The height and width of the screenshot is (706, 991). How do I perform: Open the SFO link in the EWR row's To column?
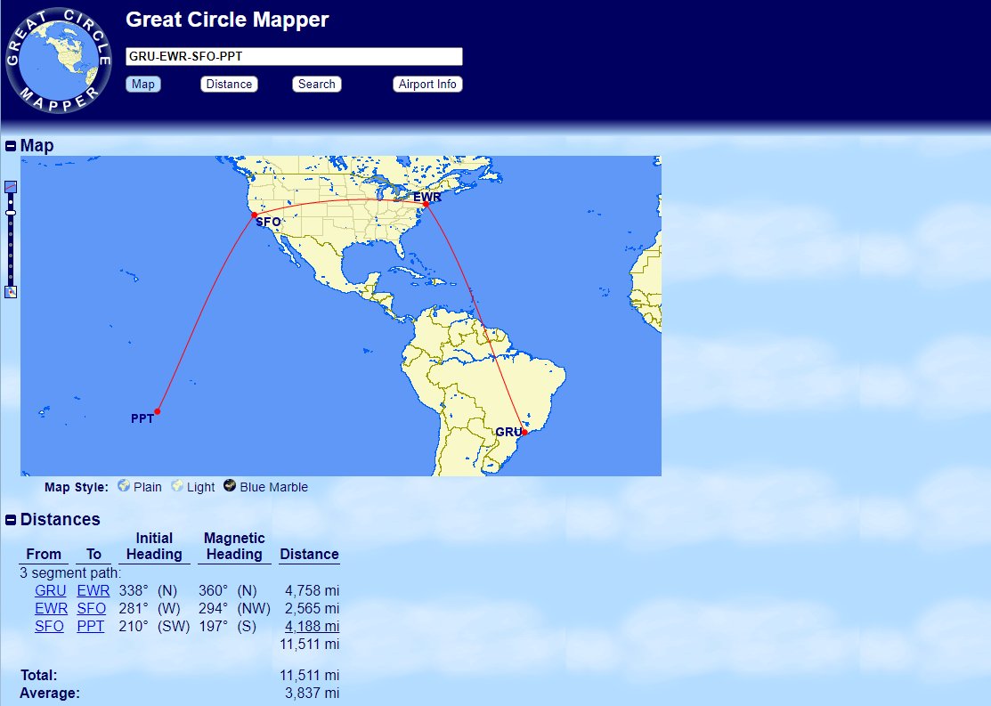coord(92,609)
